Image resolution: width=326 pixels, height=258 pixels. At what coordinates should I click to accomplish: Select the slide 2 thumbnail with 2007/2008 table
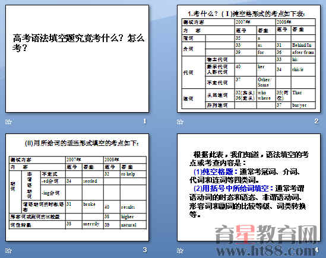click(249, 59)
